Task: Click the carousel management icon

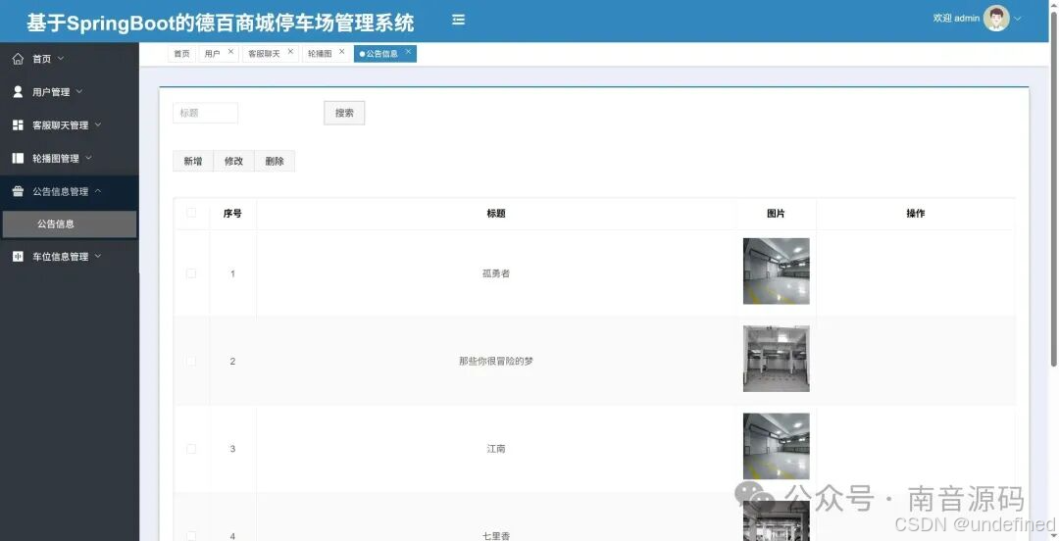Action: click(19, 158)
